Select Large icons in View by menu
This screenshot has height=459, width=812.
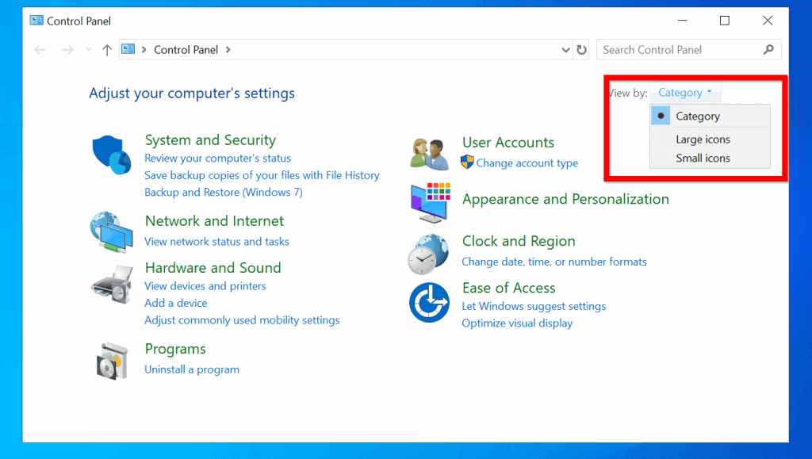click(x=710, y=140)
